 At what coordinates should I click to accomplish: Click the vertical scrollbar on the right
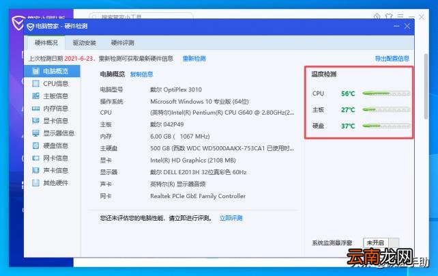(x=426, y=86)
